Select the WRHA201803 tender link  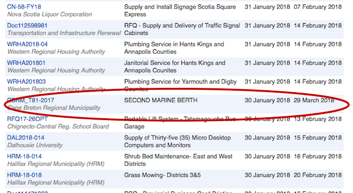(x=26, y=82)
